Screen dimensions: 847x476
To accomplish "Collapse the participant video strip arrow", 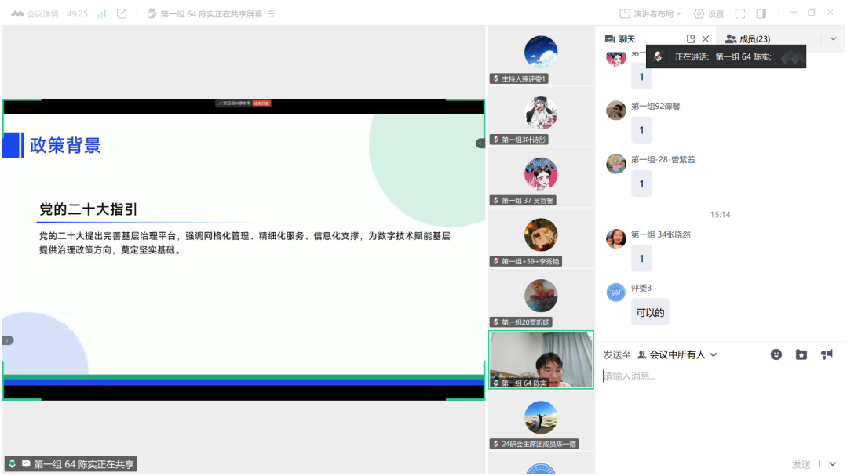I will coord(480,144).
